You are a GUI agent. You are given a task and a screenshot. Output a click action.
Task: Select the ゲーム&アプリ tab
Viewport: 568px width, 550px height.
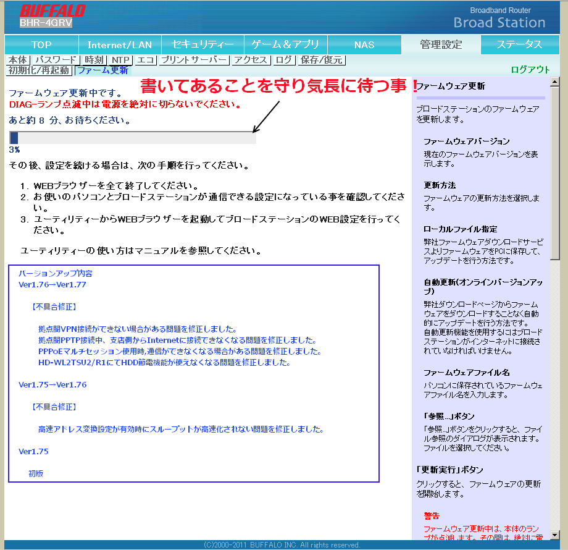click(286, 44)
